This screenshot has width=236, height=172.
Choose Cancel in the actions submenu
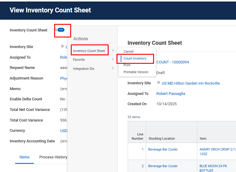pos(128,51)
